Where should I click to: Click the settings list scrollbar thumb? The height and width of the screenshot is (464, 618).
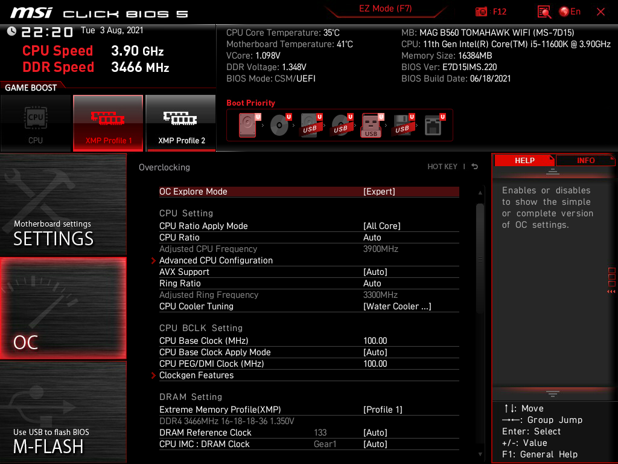(x=480, y=259)
